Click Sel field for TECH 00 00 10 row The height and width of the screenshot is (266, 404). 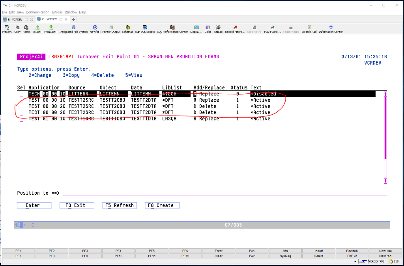(21, 94)
